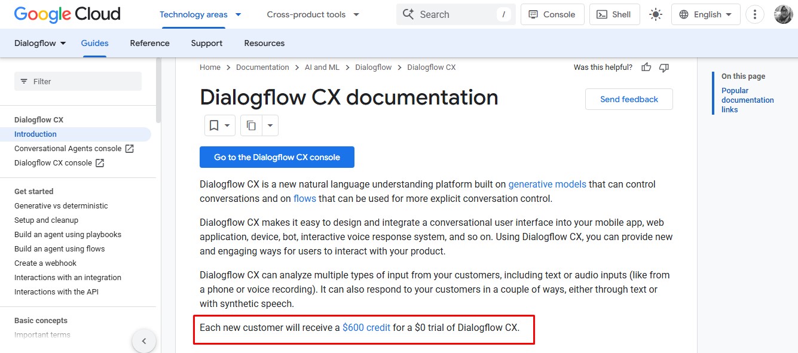Switch to the Resources tab
This screenshot has width=798, height=353.
click(x=264, y=43)
